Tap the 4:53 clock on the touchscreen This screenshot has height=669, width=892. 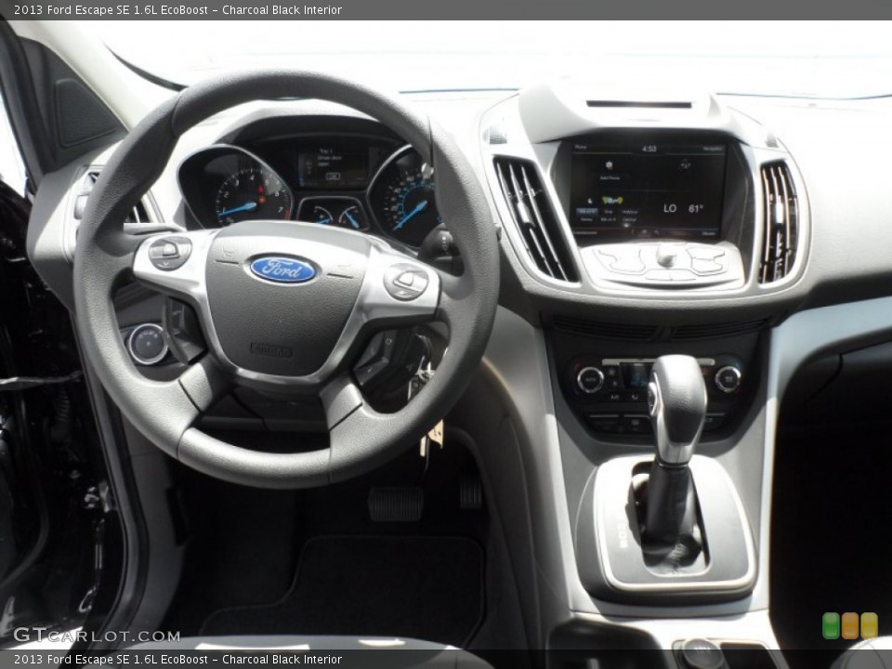pyautogui.click(x=649, y=149)
